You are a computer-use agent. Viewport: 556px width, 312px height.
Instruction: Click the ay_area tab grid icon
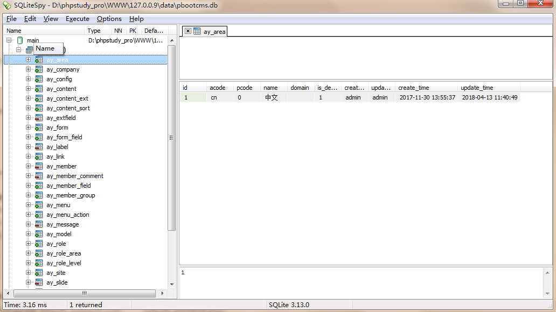[x=197, y=31]
